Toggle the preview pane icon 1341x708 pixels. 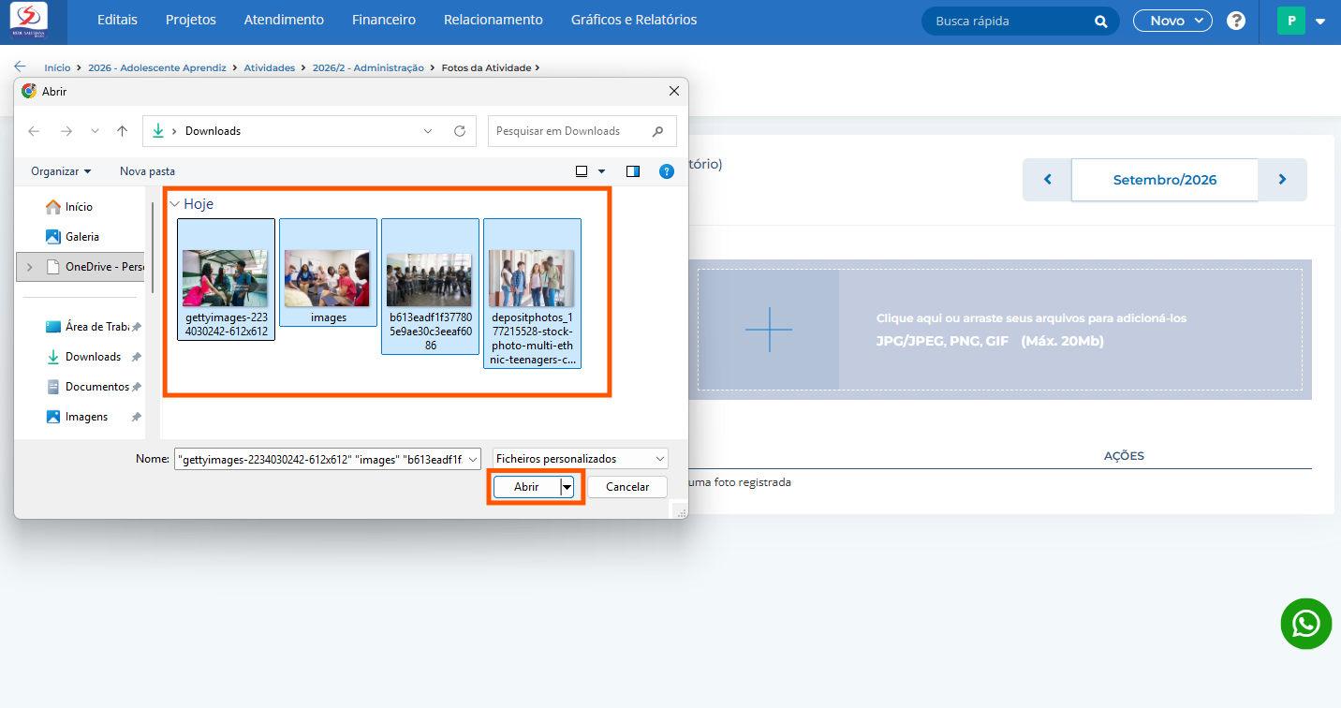(x=633, y=171)
